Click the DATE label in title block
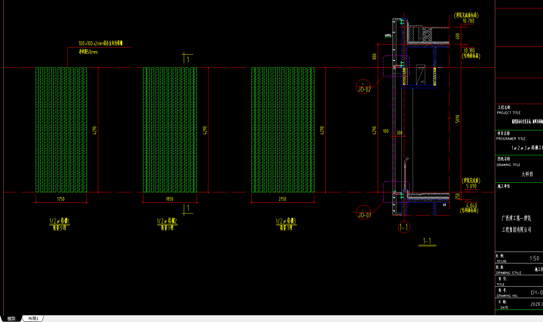The image size is (543, 322). [504, 308]
